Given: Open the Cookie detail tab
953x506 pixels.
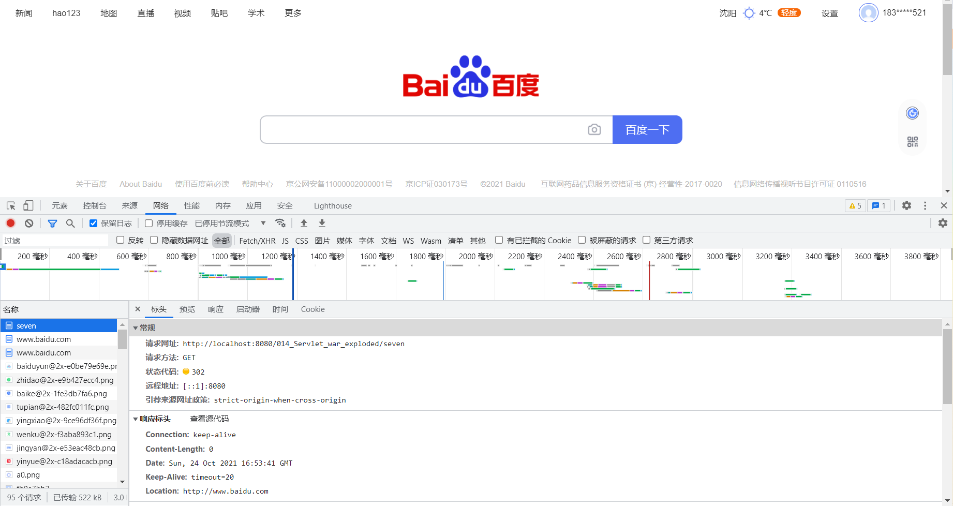Looking at the screenshot, I should point(313,309).
